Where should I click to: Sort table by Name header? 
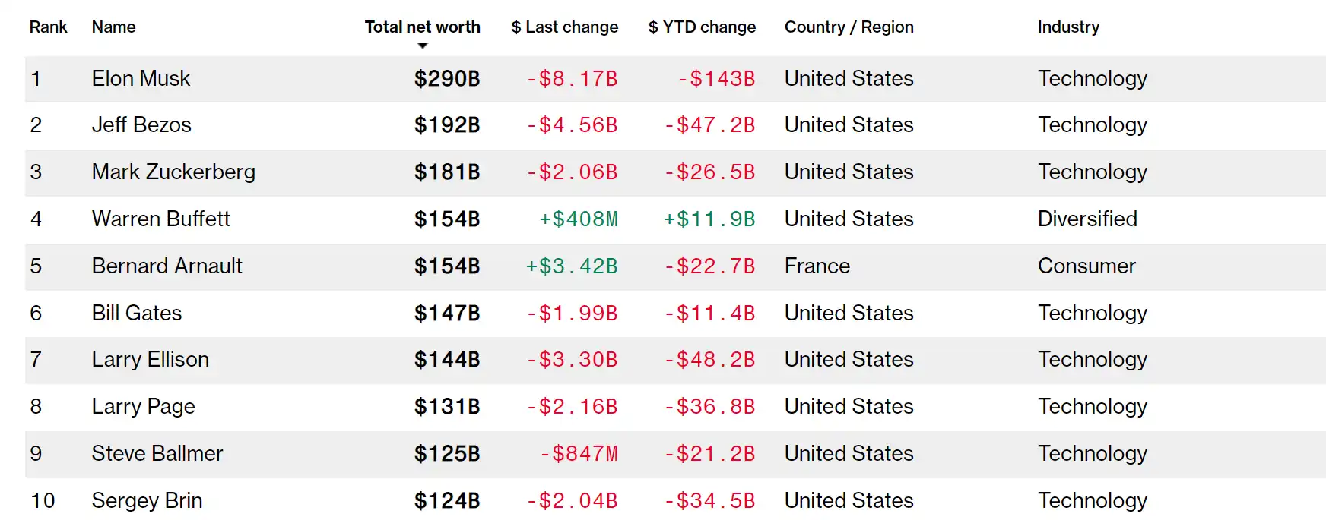coord(113,27)
